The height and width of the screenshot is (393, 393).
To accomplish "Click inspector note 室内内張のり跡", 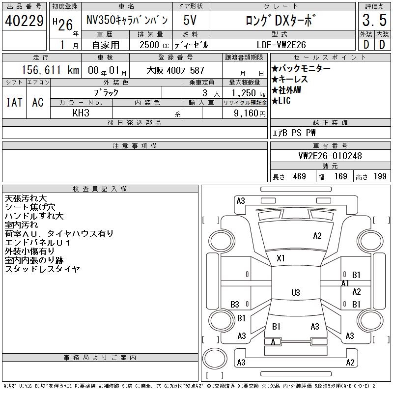I will pyautogui.click(x=34, y=260).
